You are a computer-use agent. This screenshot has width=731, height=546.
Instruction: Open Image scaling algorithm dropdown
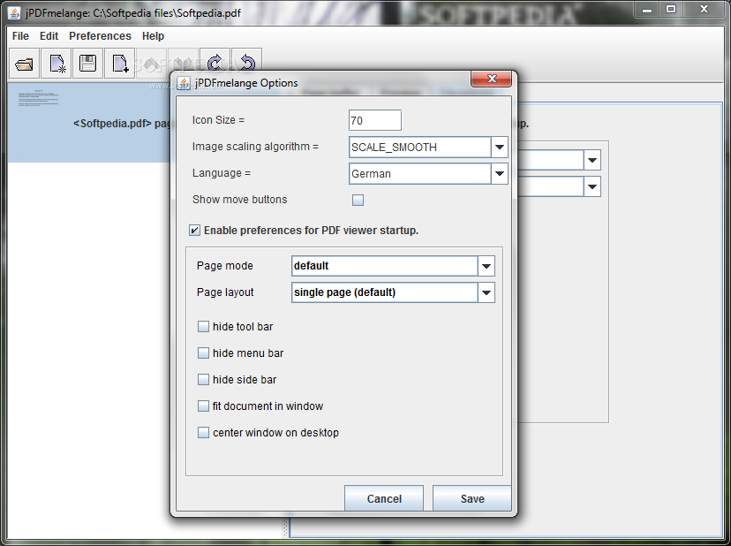click(x=500, y=147)
